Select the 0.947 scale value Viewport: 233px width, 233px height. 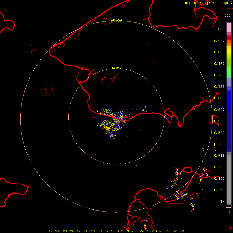coord(219,41)
